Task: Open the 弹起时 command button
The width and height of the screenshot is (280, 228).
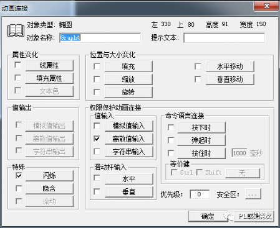Action: 201,140
